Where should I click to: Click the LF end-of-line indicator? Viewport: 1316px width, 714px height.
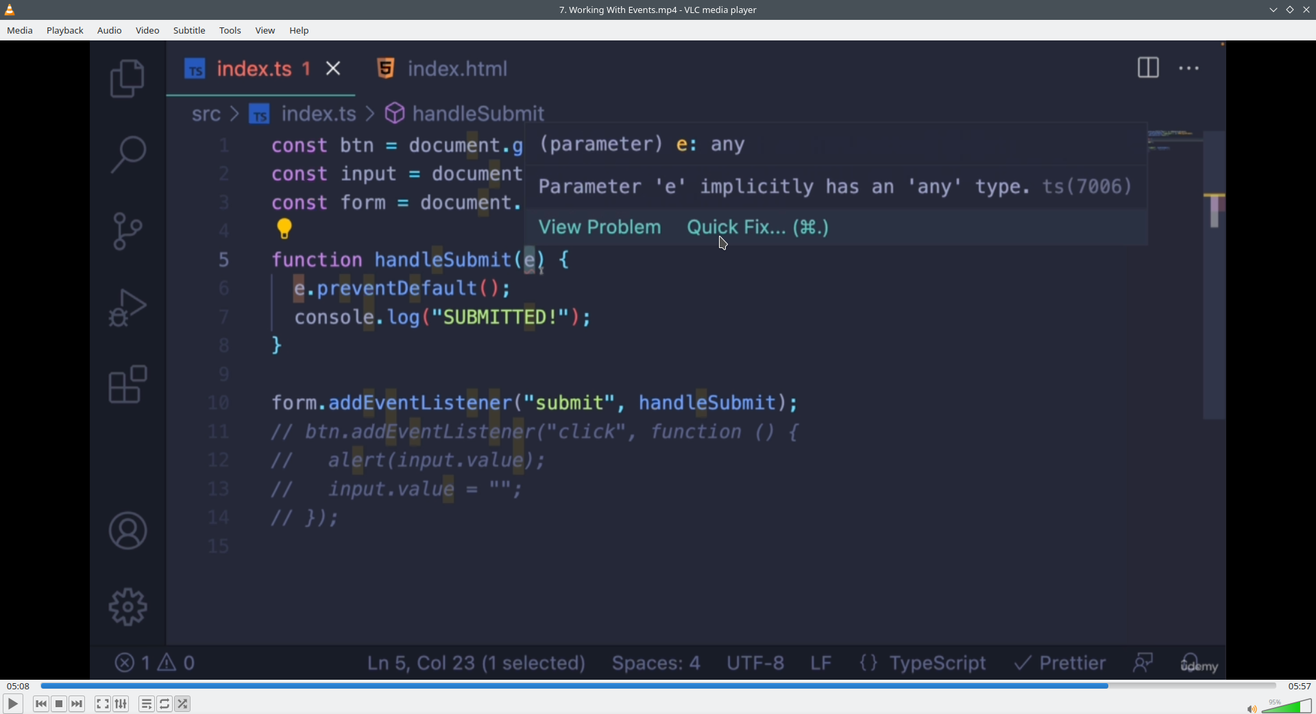821,663
